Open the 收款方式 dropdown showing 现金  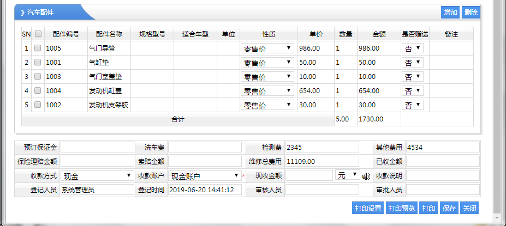tap(97, 175)
